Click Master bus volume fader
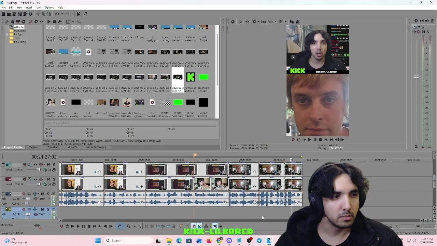The width and height of the screenshot is (437, 246). 416,77
